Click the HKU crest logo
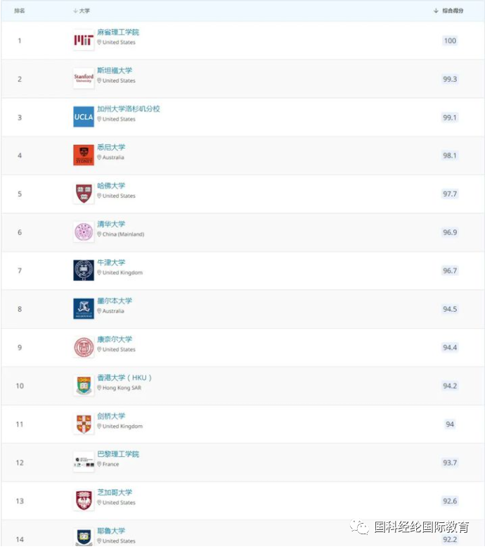This screenshot has width=485, height=549. (x=84, y=386)
